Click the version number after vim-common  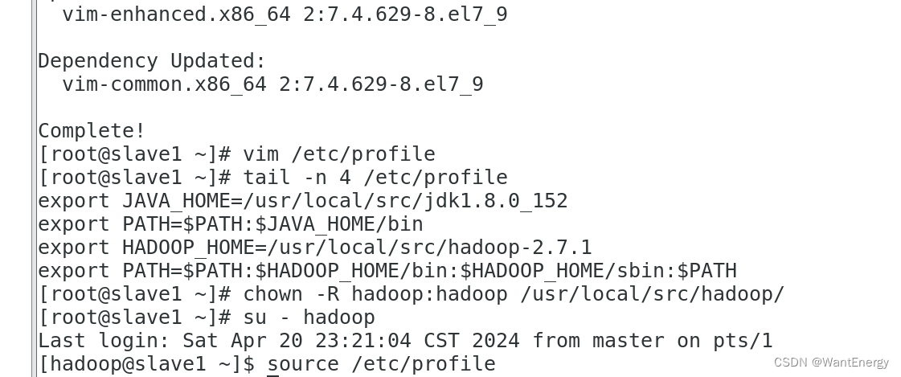tap(381, 84)
